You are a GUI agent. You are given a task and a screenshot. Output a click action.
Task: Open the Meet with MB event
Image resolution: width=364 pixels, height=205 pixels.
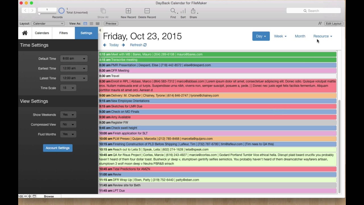(x=218, y=54)
